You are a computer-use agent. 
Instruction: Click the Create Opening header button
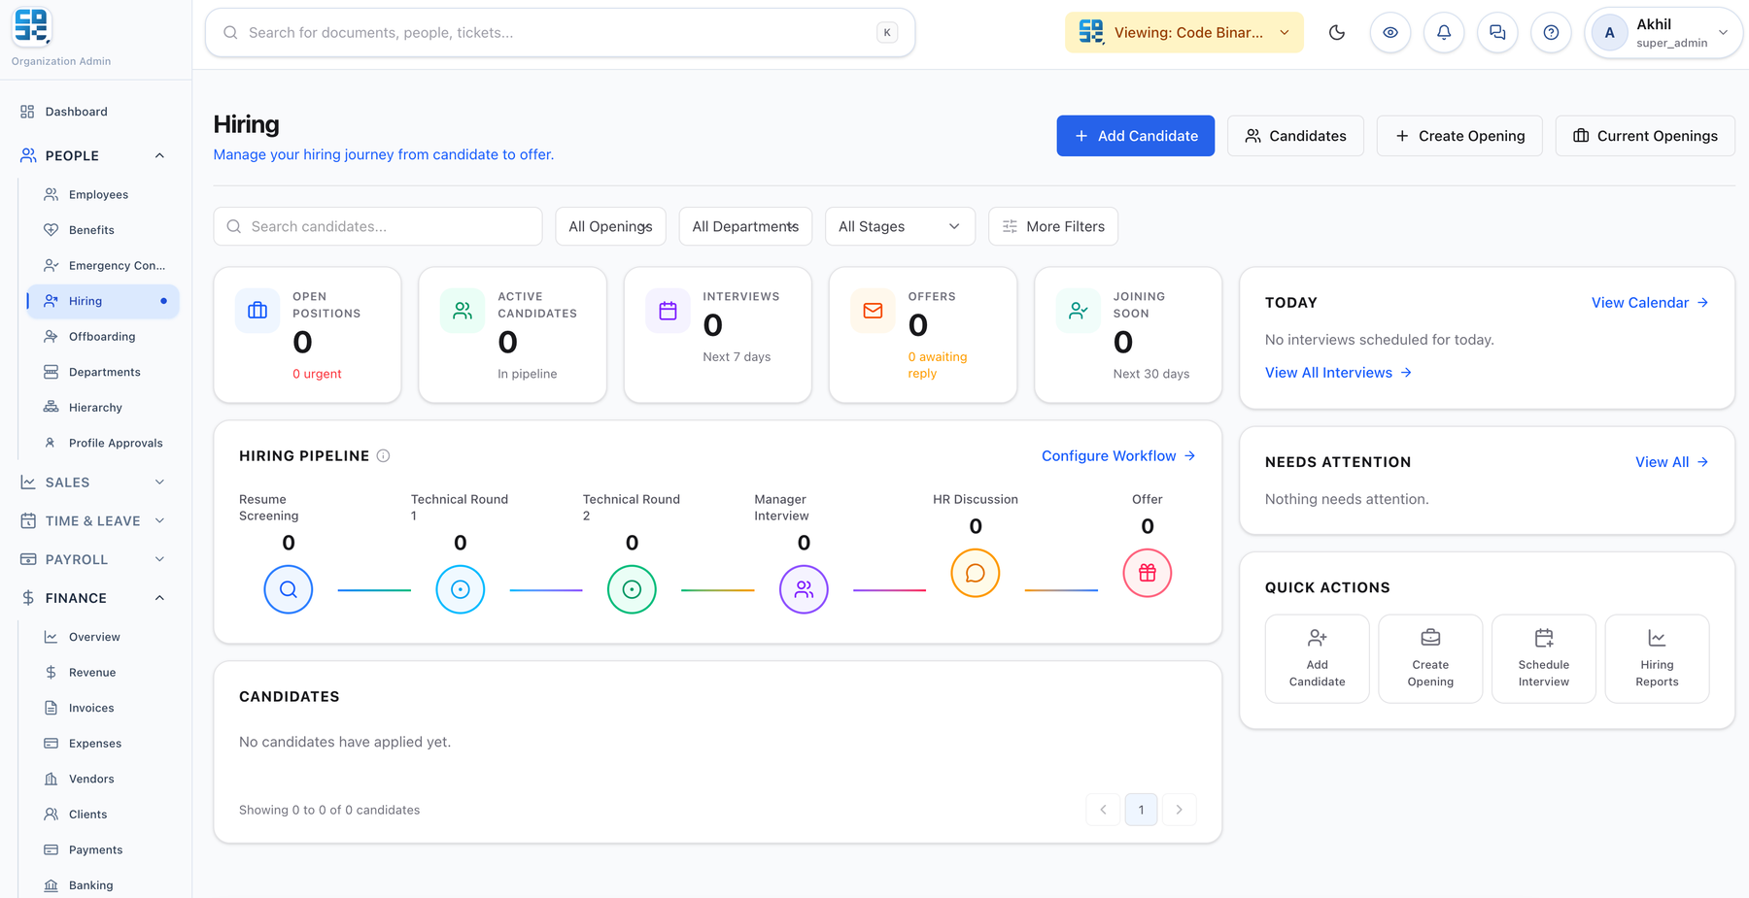[x=1459, y=136]
